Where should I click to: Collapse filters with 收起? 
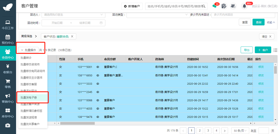271,22
